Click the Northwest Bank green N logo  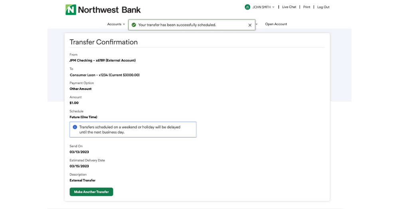pyautogui.click(x=71, y=10)
